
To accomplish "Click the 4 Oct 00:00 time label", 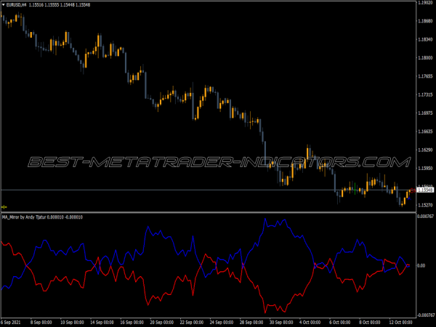I will pyautogui.click(x=310, y=322).
